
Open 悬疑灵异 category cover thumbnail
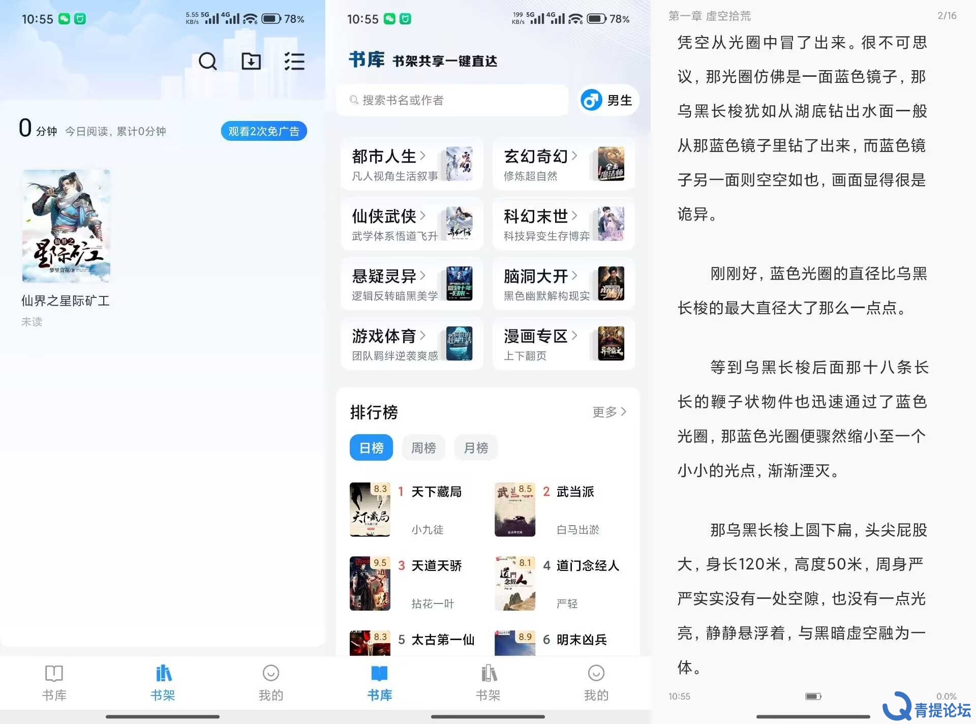click(459, 284)
